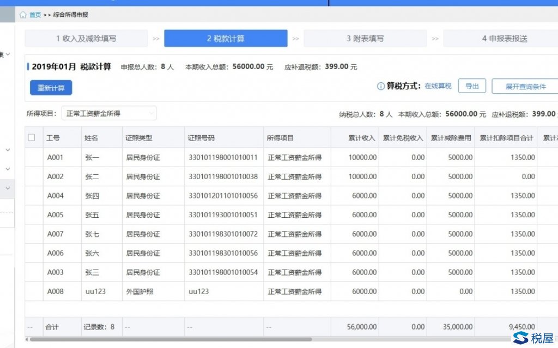Click the total 56,000.00 in the 合计 row
558x348 pixels.
tap(362, 327)
